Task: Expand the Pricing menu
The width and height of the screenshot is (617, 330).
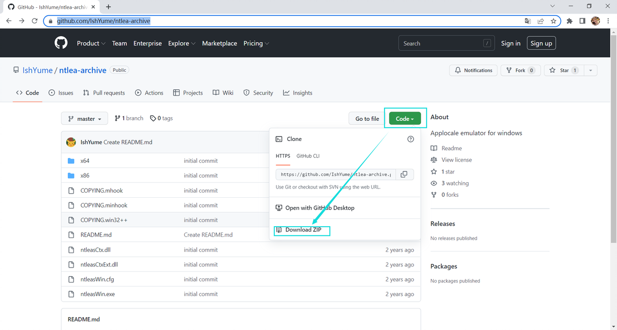Action: (256, 43)
